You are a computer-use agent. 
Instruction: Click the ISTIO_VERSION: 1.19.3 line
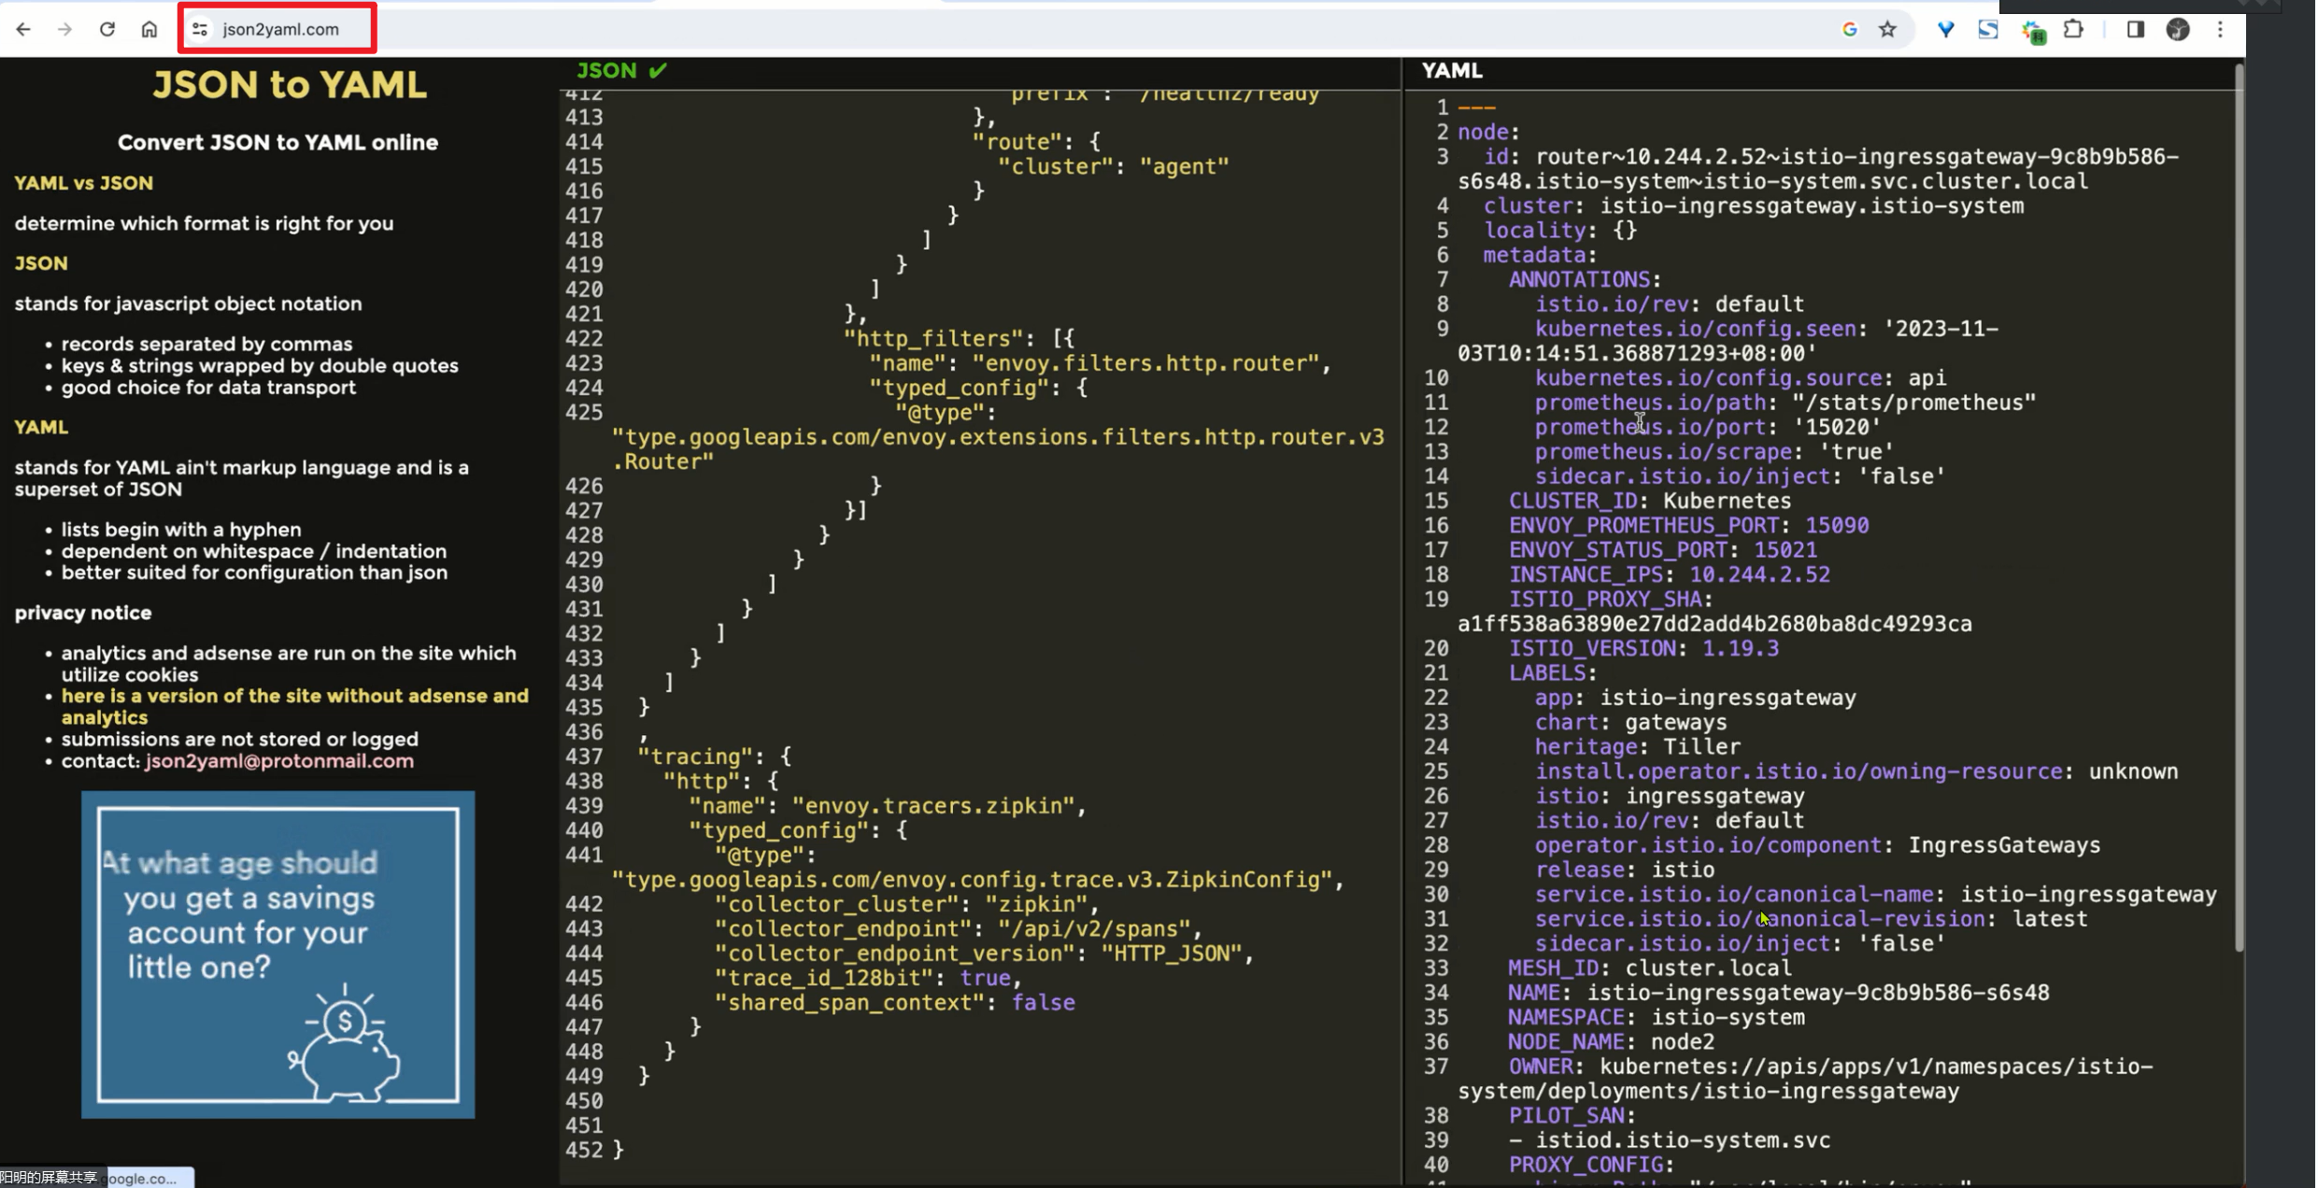click(x=1644, y=648)
